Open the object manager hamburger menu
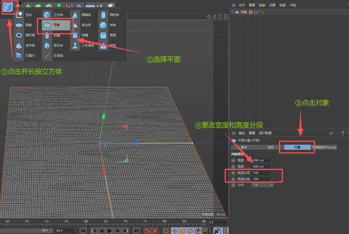The image size is (349, 234). 233,5
